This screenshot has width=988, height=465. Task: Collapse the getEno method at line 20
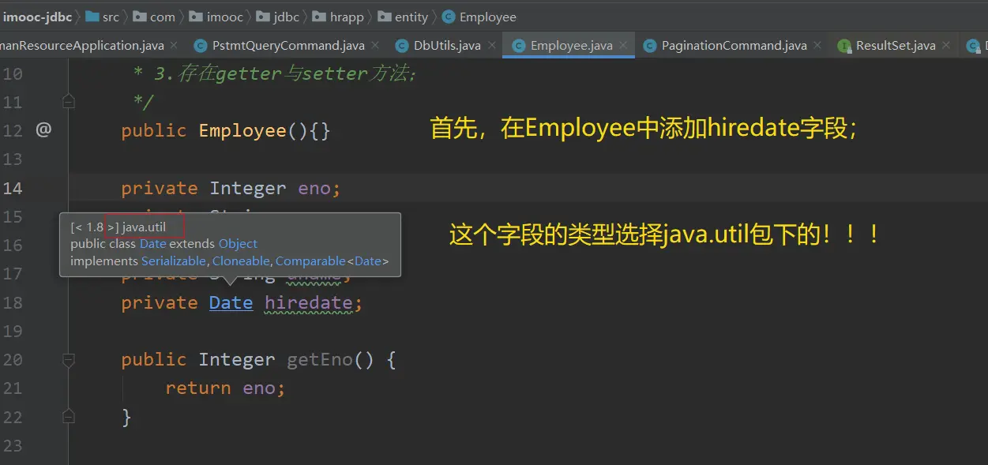[69, 360]
